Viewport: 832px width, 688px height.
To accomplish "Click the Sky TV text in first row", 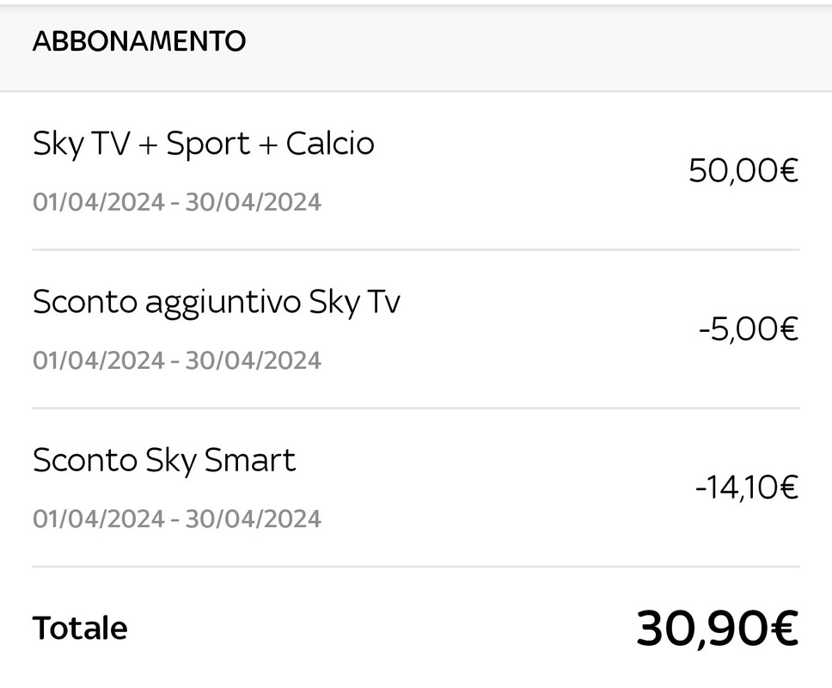I will click(x=81, y=144).
